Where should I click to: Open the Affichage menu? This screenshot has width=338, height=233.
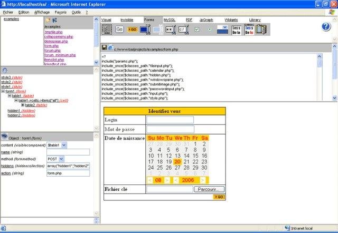coord(42,12)
